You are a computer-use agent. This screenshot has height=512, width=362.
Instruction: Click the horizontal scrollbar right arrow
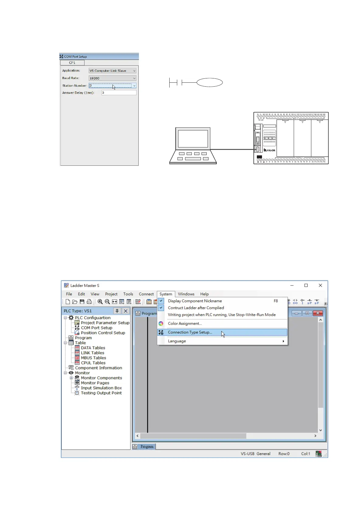315,436
